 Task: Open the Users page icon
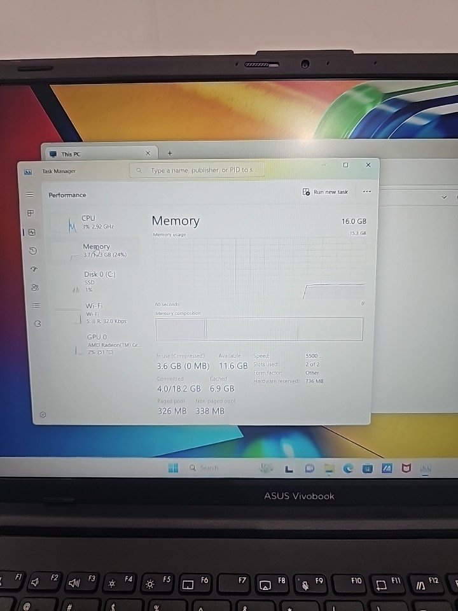point(35,287)
